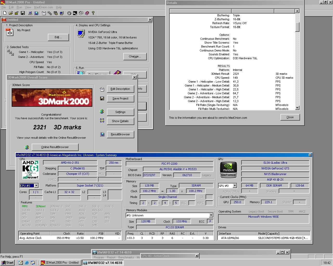Click the floppy icon beside Save Project
Viewport: 333px width, 266px height.
(102, 98)
